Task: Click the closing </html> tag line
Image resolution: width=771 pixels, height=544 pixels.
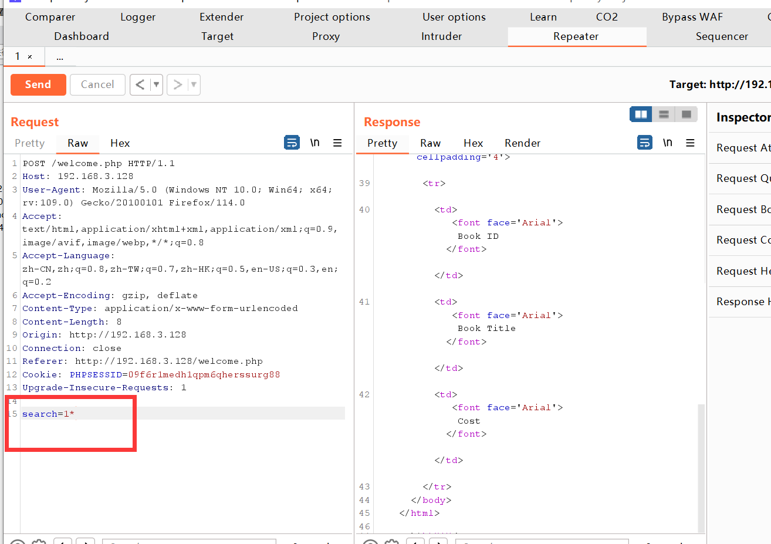Action: pos(419,513)
